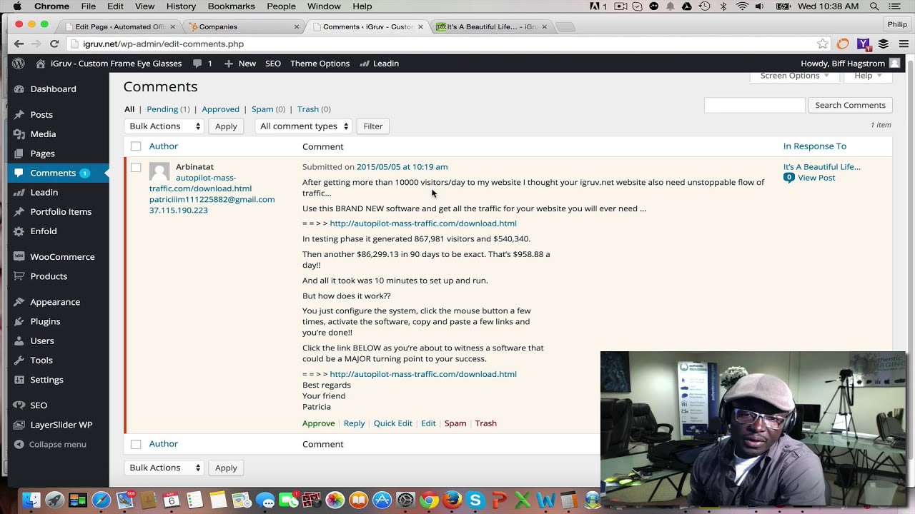Switch to the Edit Page browser tab
This screenshot has width=915, height=514.
point(120,27)
